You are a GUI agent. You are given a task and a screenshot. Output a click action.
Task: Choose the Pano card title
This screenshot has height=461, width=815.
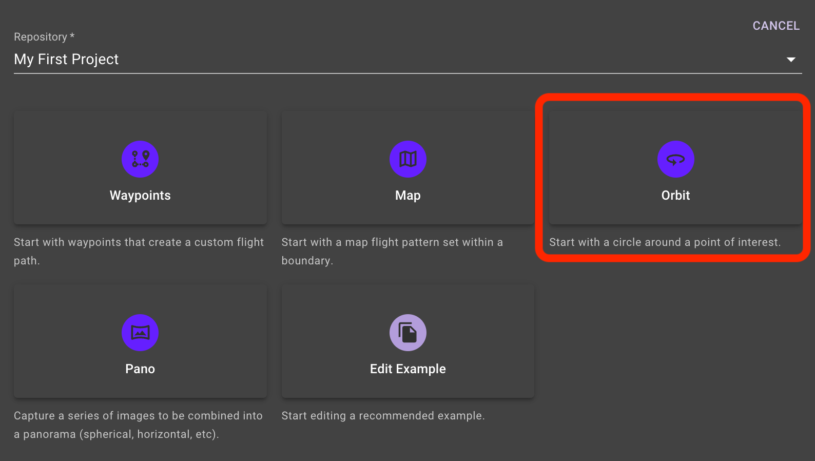coord(140,369)
